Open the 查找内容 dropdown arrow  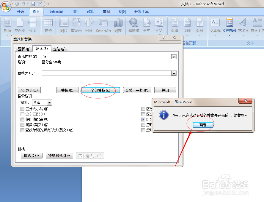[x=173, y=57]
